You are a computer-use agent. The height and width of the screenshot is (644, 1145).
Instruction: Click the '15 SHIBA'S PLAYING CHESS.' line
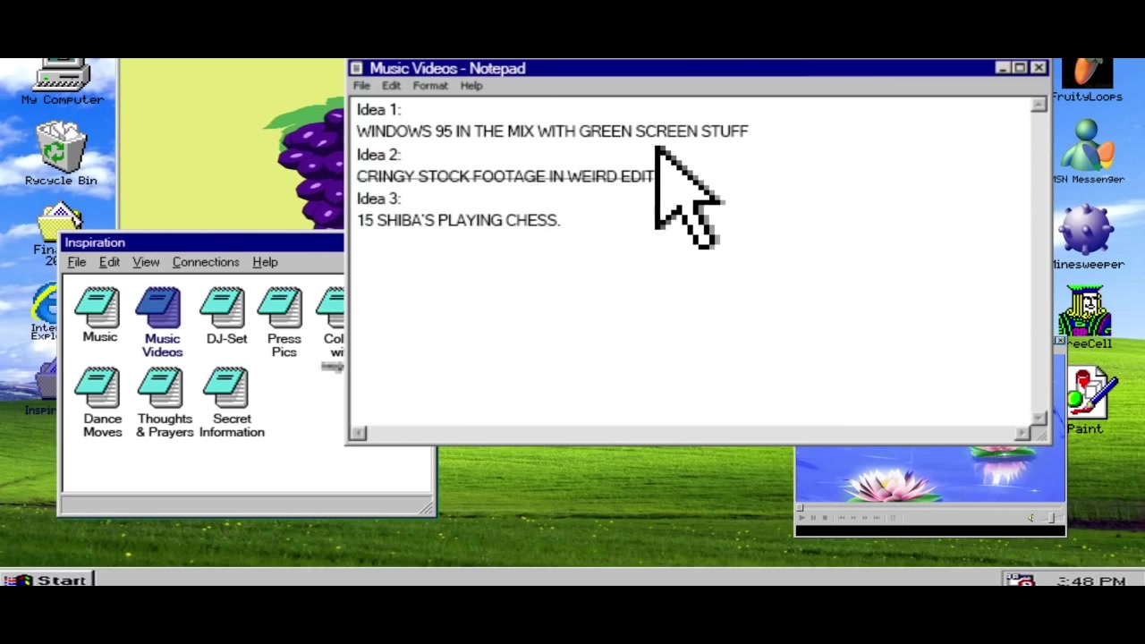pyautogui.click(x=458, y=220)
